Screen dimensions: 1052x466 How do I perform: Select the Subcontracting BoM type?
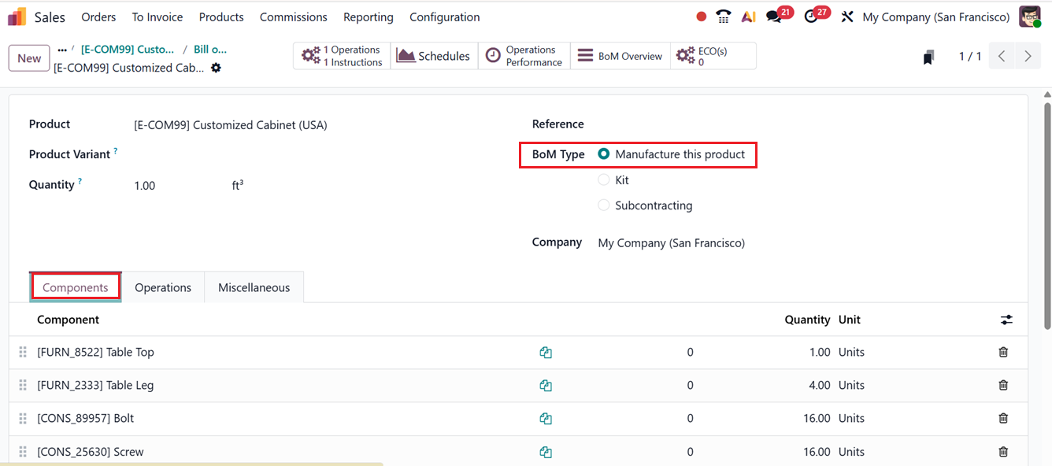604,205
